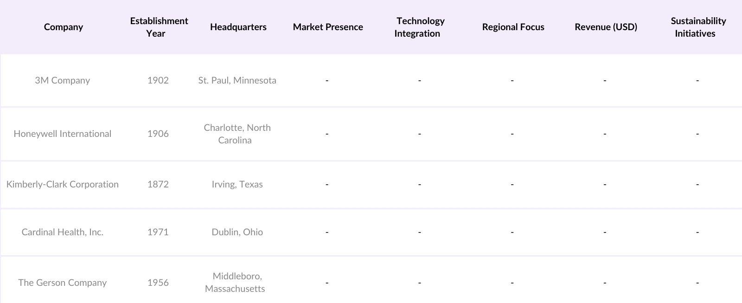Click the Technology Integration column header
This screenshot has width=742, height=303.
(x=420, y=27)
